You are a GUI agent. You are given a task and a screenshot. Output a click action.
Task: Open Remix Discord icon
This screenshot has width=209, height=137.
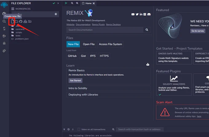(149, 14)
